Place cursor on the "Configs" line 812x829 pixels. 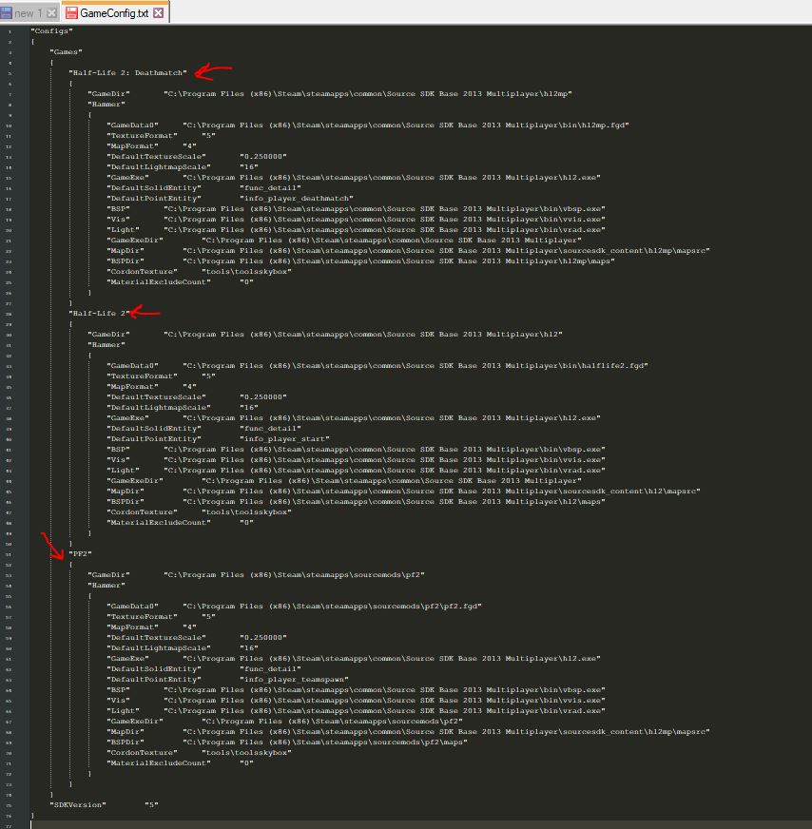point(51,31)
